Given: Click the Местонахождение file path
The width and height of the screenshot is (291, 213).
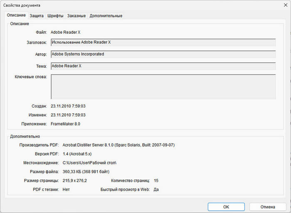Looking at the screenshot, I should point(89,163).
